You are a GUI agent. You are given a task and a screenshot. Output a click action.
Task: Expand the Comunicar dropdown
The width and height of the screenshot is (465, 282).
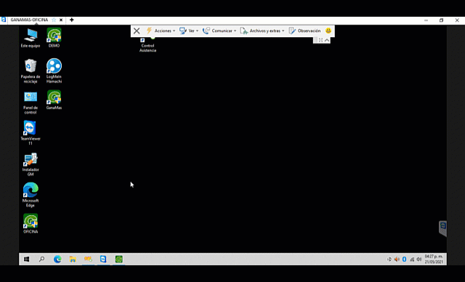219,31
